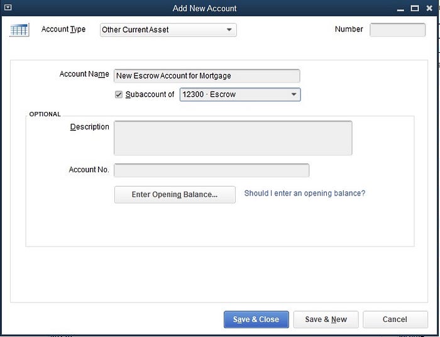Image resolution: width=440 pixels, height=337 pixels.
Task: Click into the Number field
Action: pos(397,30)
